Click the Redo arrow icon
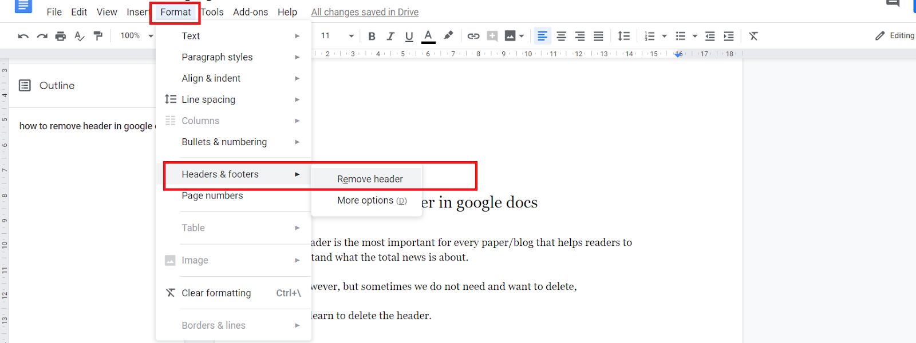 coord(42,36)
